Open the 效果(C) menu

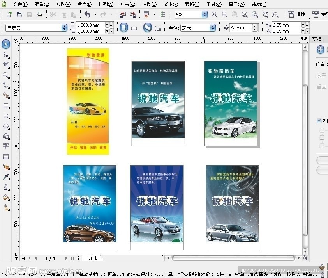coord(128,4)
